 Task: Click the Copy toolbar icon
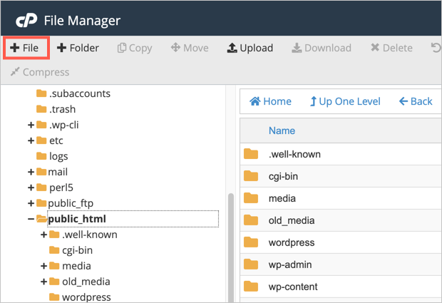121,48
